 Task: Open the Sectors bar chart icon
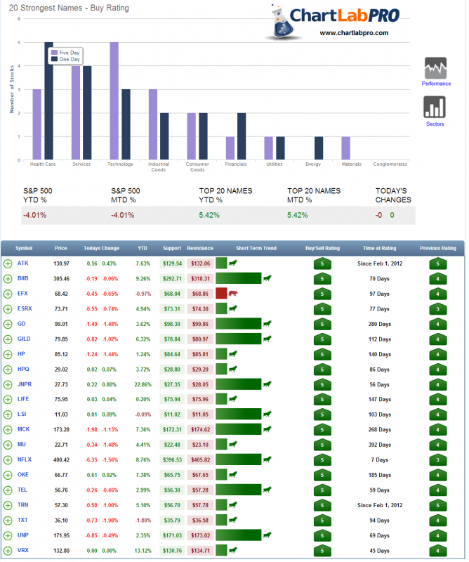(x=436, y=107)
